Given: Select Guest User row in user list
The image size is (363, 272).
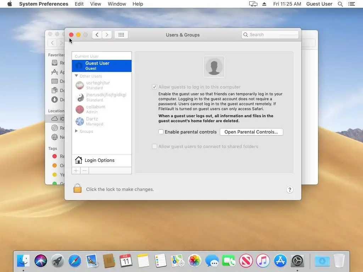Looking at the screenshot, I should [102, 66].
